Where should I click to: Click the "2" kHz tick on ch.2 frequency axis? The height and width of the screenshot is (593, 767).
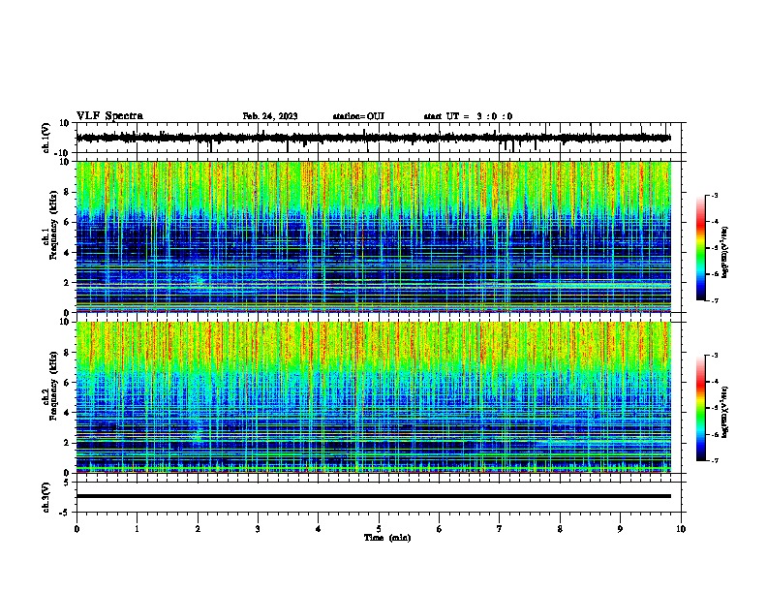point(68,443)
